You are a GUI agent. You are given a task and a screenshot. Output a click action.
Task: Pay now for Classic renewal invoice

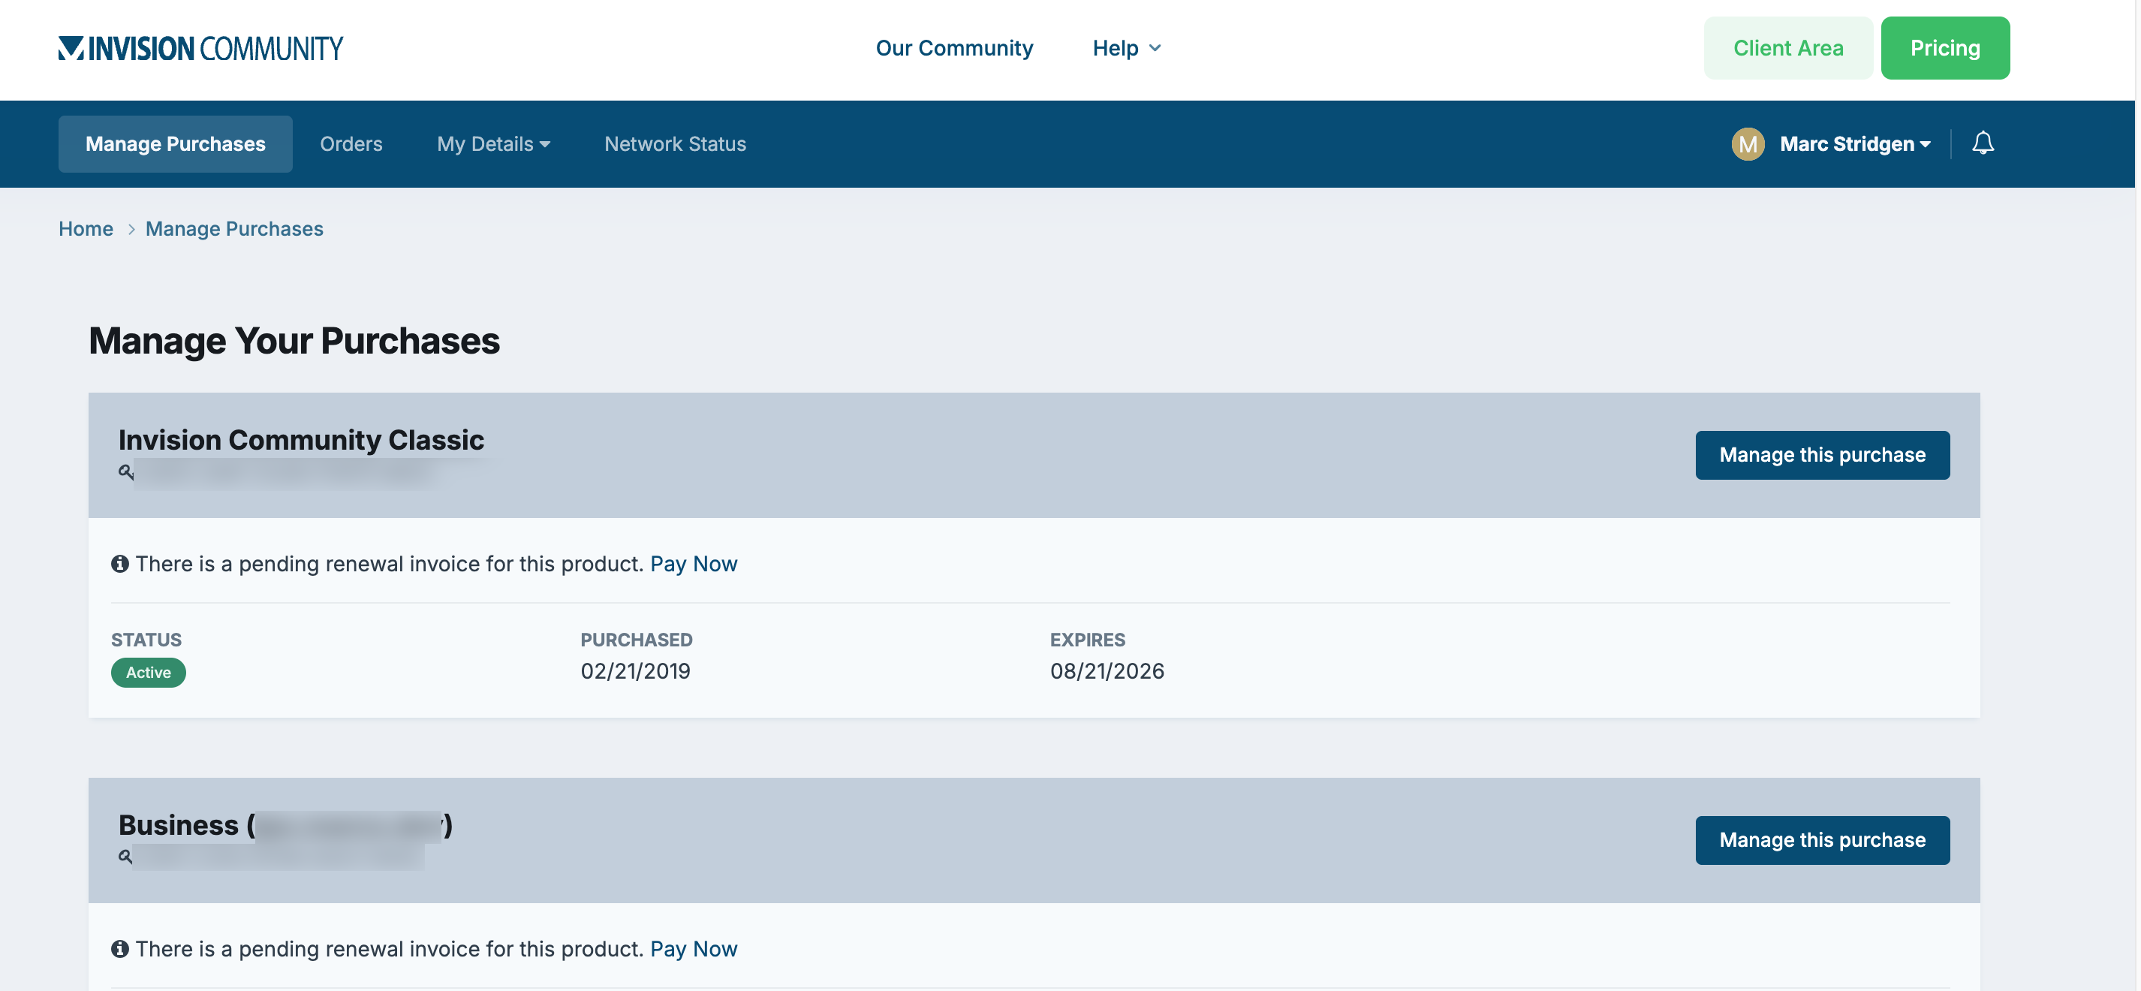click(x=694, y=564)
